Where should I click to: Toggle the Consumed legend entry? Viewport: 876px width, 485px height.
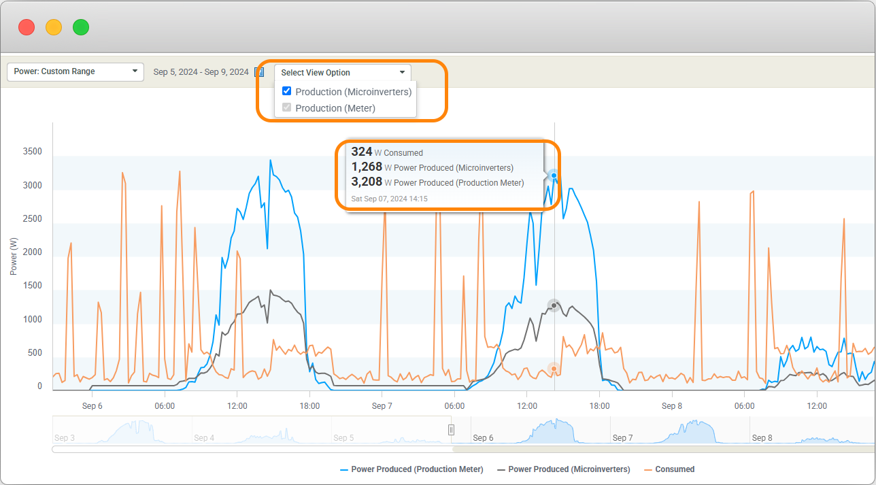(x=669, y=469)
